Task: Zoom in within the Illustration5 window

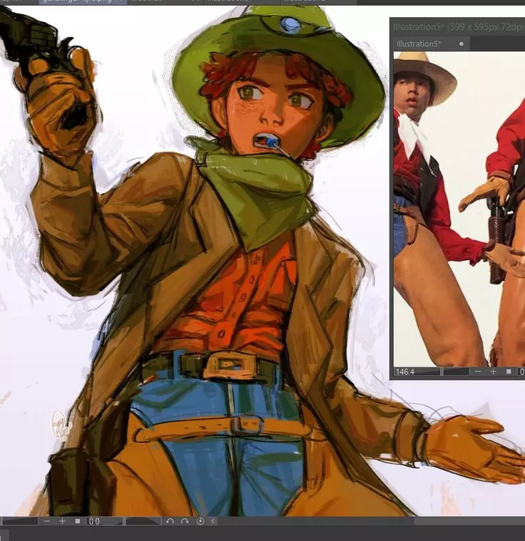Action: pos(493,372)
